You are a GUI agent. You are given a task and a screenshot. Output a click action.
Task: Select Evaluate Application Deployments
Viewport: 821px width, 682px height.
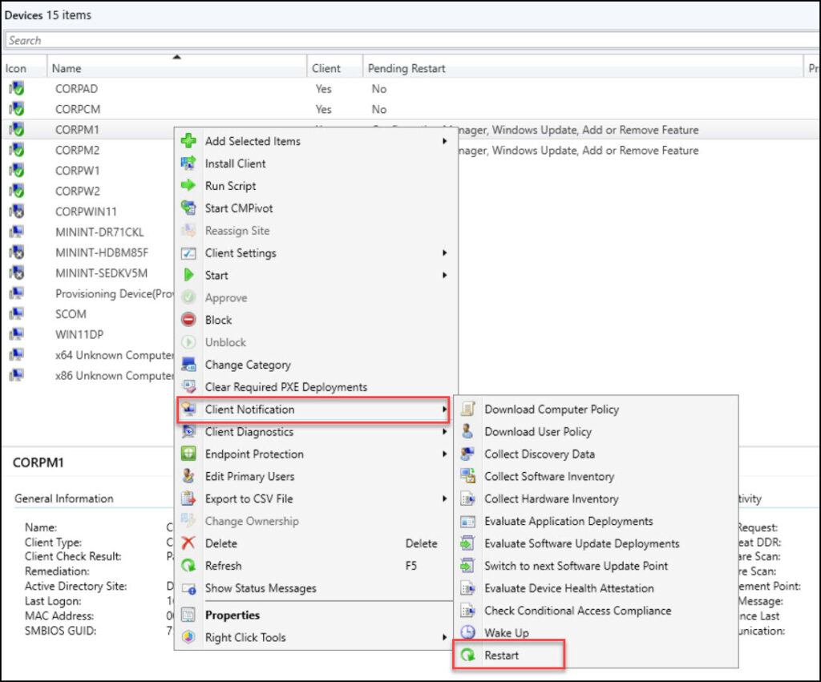[597, 521]
